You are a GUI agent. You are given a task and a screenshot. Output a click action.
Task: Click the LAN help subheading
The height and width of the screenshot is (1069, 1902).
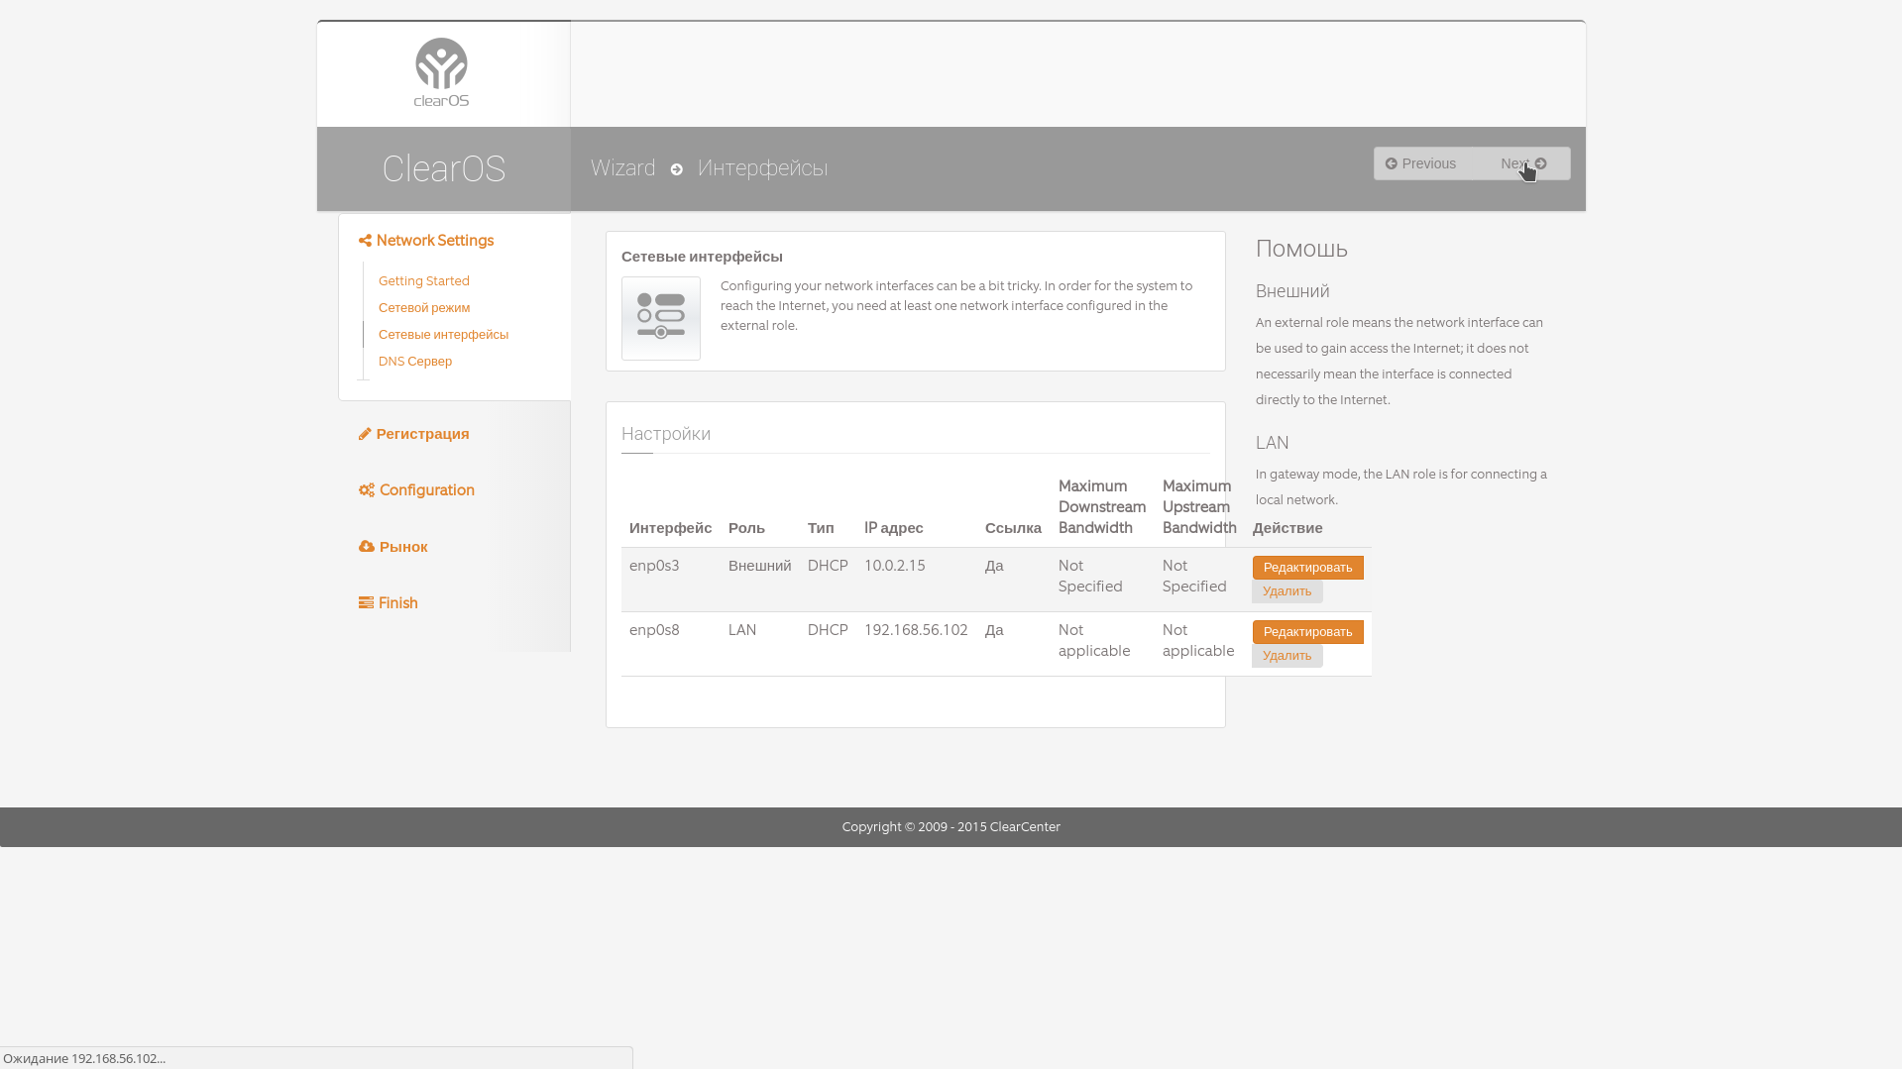coord(1273,443)
